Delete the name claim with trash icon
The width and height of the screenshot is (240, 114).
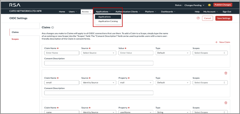click(226, 103)
